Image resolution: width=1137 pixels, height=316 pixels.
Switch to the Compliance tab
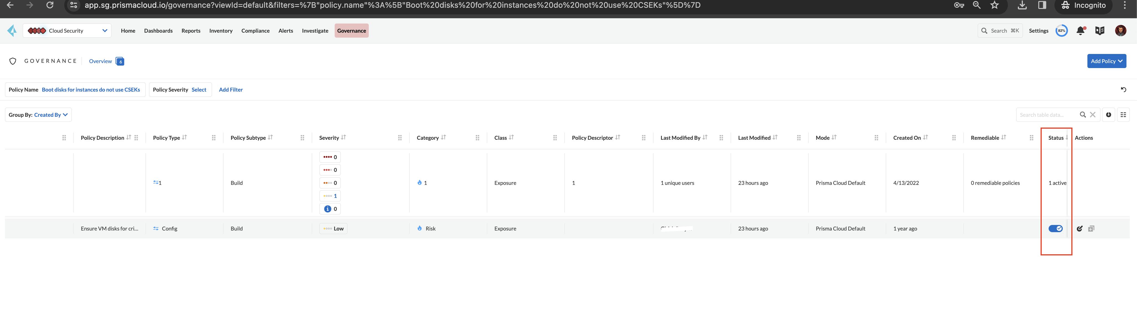coord(255,30)
